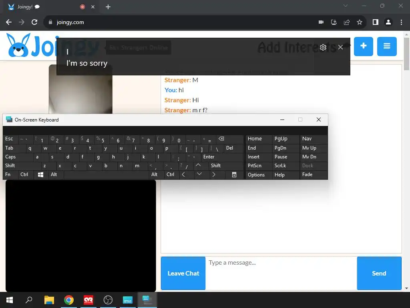Leave the current chat
Viewport: 410px width, 308px height.
(183, 273)
